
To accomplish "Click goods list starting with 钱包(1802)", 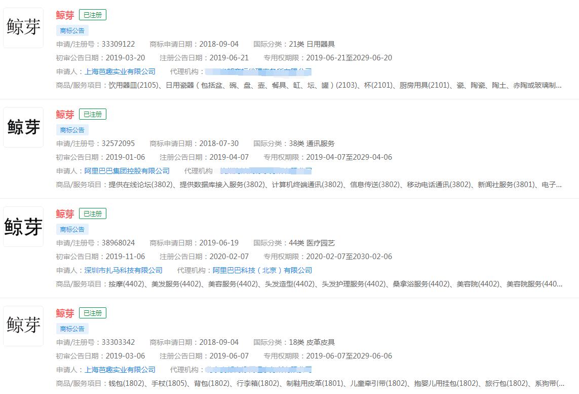I will point(336,384).
